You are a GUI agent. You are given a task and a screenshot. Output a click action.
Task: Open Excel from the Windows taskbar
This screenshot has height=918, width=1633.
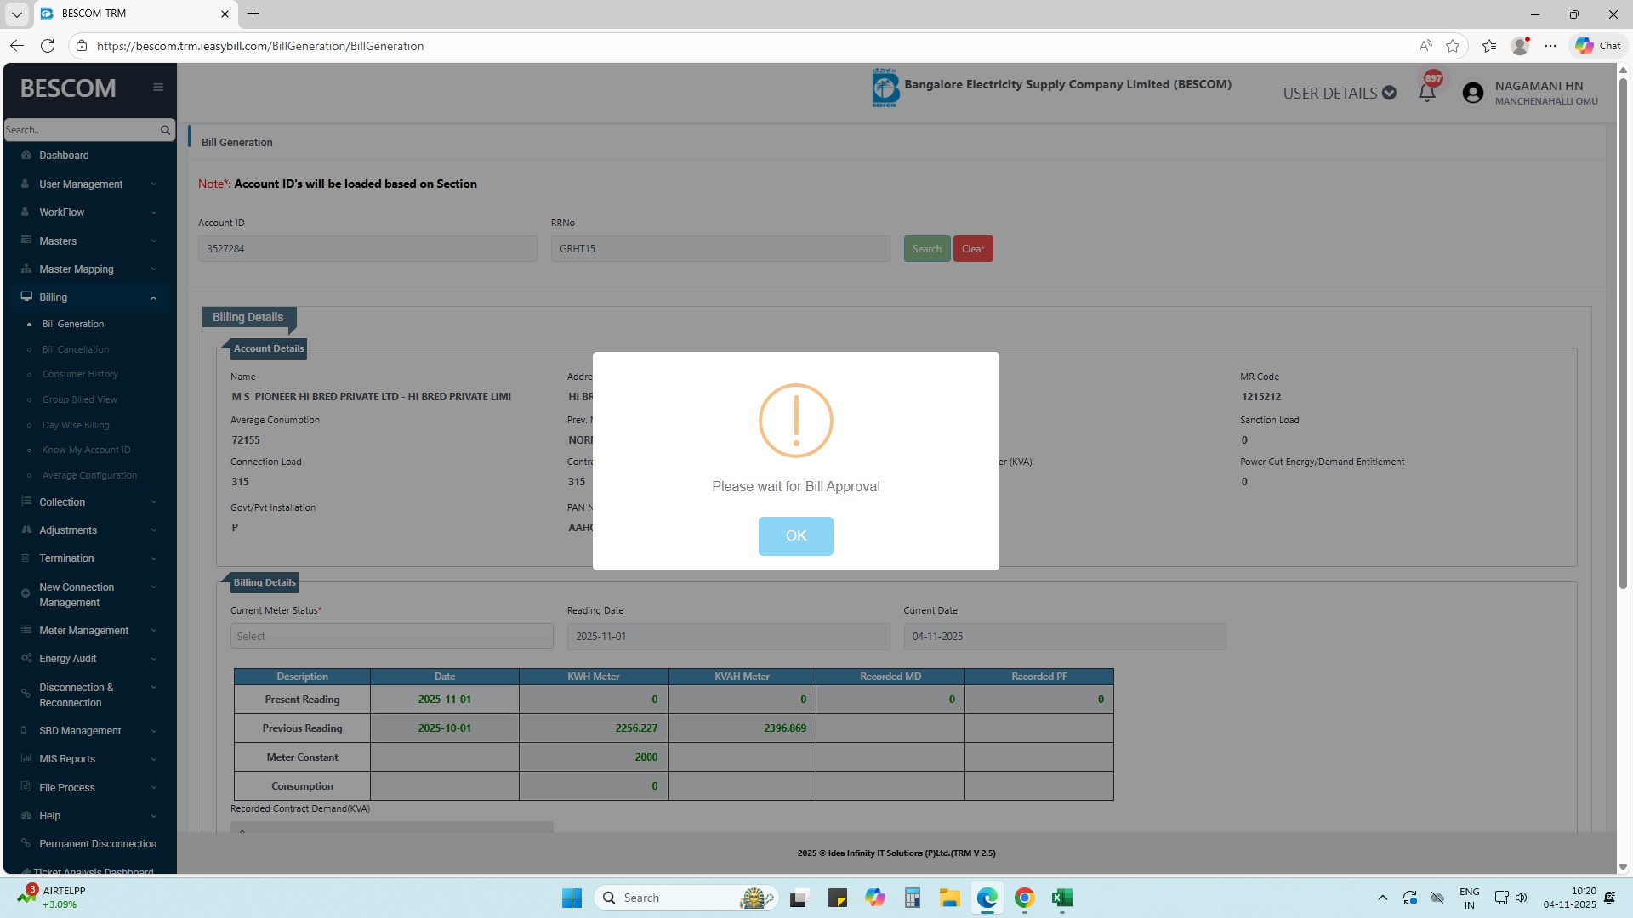1061,898
